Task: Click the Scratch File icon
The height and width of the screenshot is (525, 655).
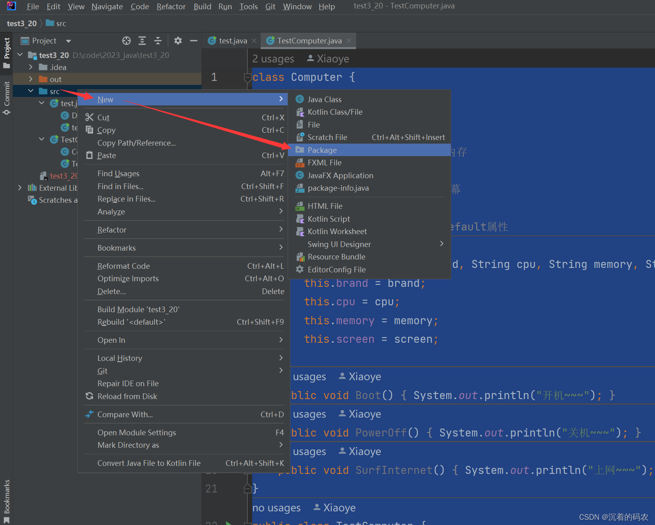Action: pyautogui.click(x=300, y=137)
